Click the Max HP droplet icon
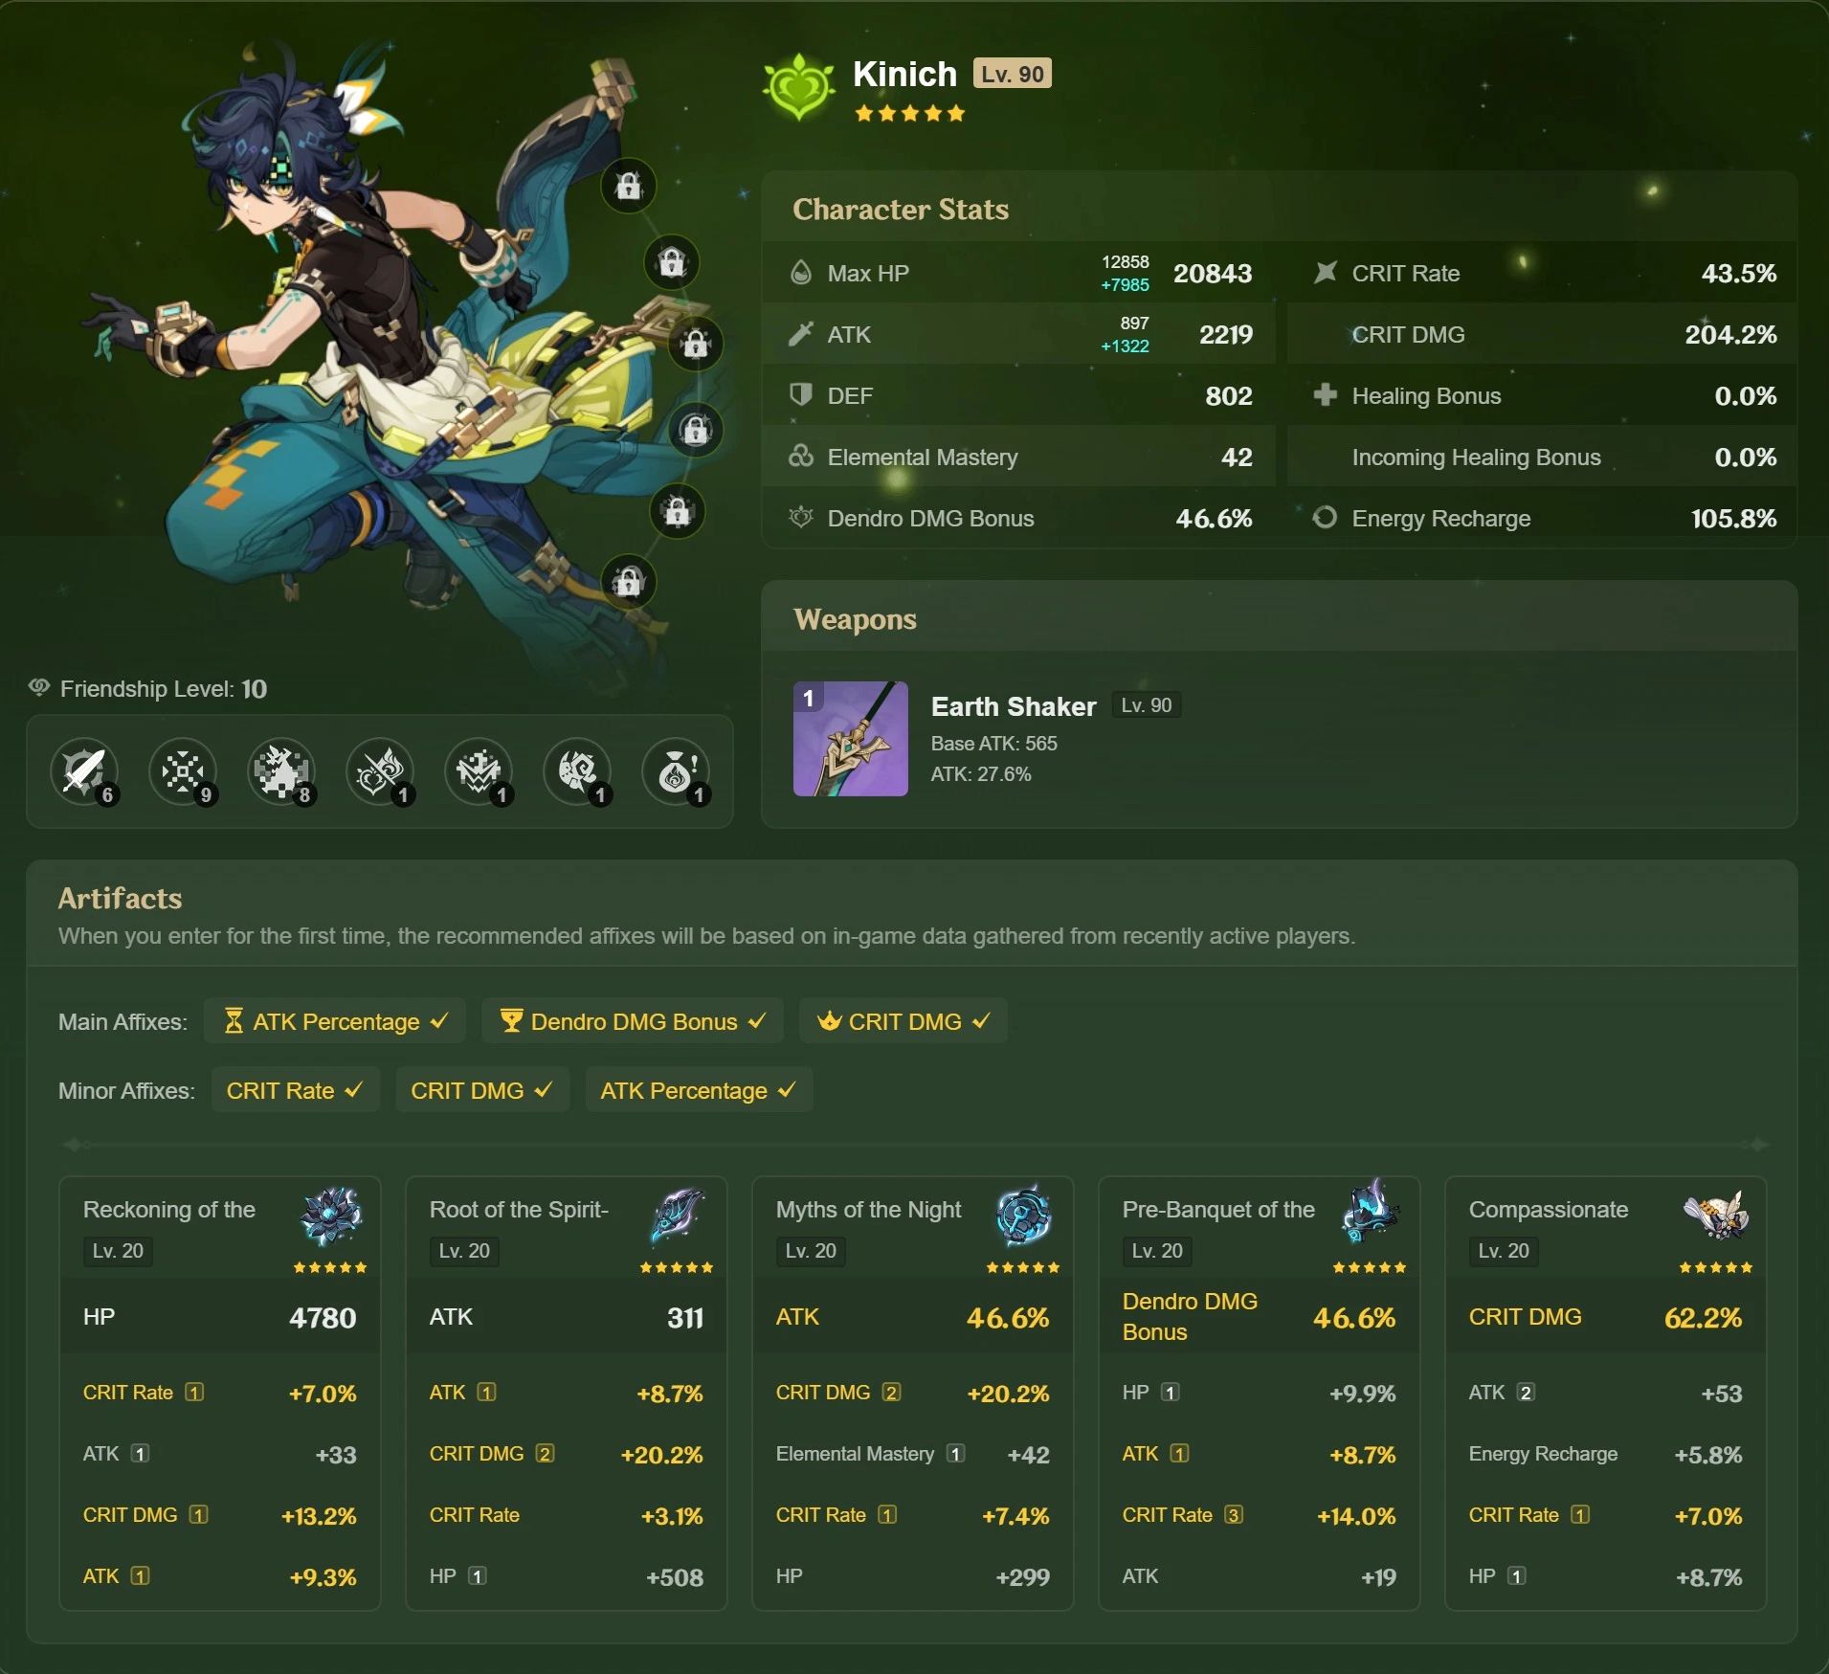The width and height of the screenshot is (1829, 1674). pyautogui.click(x=801, y=273)
